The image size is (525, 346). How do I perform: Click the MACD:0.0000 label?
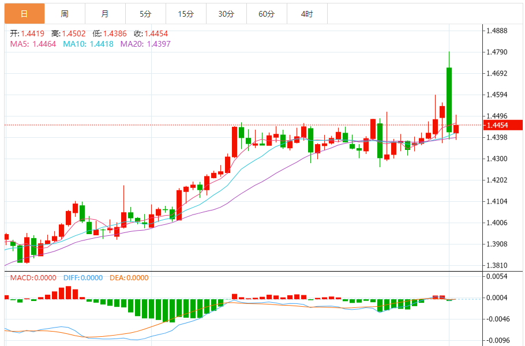point(33,278)
